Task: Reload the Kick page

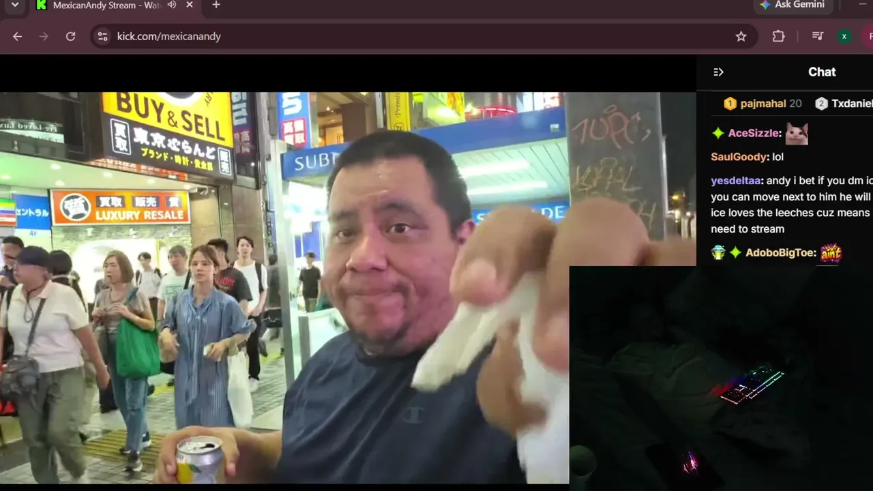Action: [x=70, y=36]
